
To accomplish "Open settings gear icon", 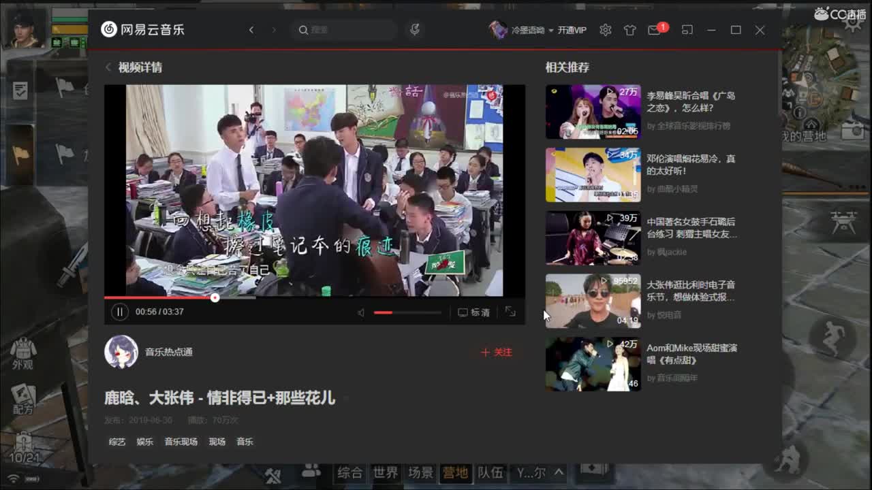I will [x=605, y=30].
